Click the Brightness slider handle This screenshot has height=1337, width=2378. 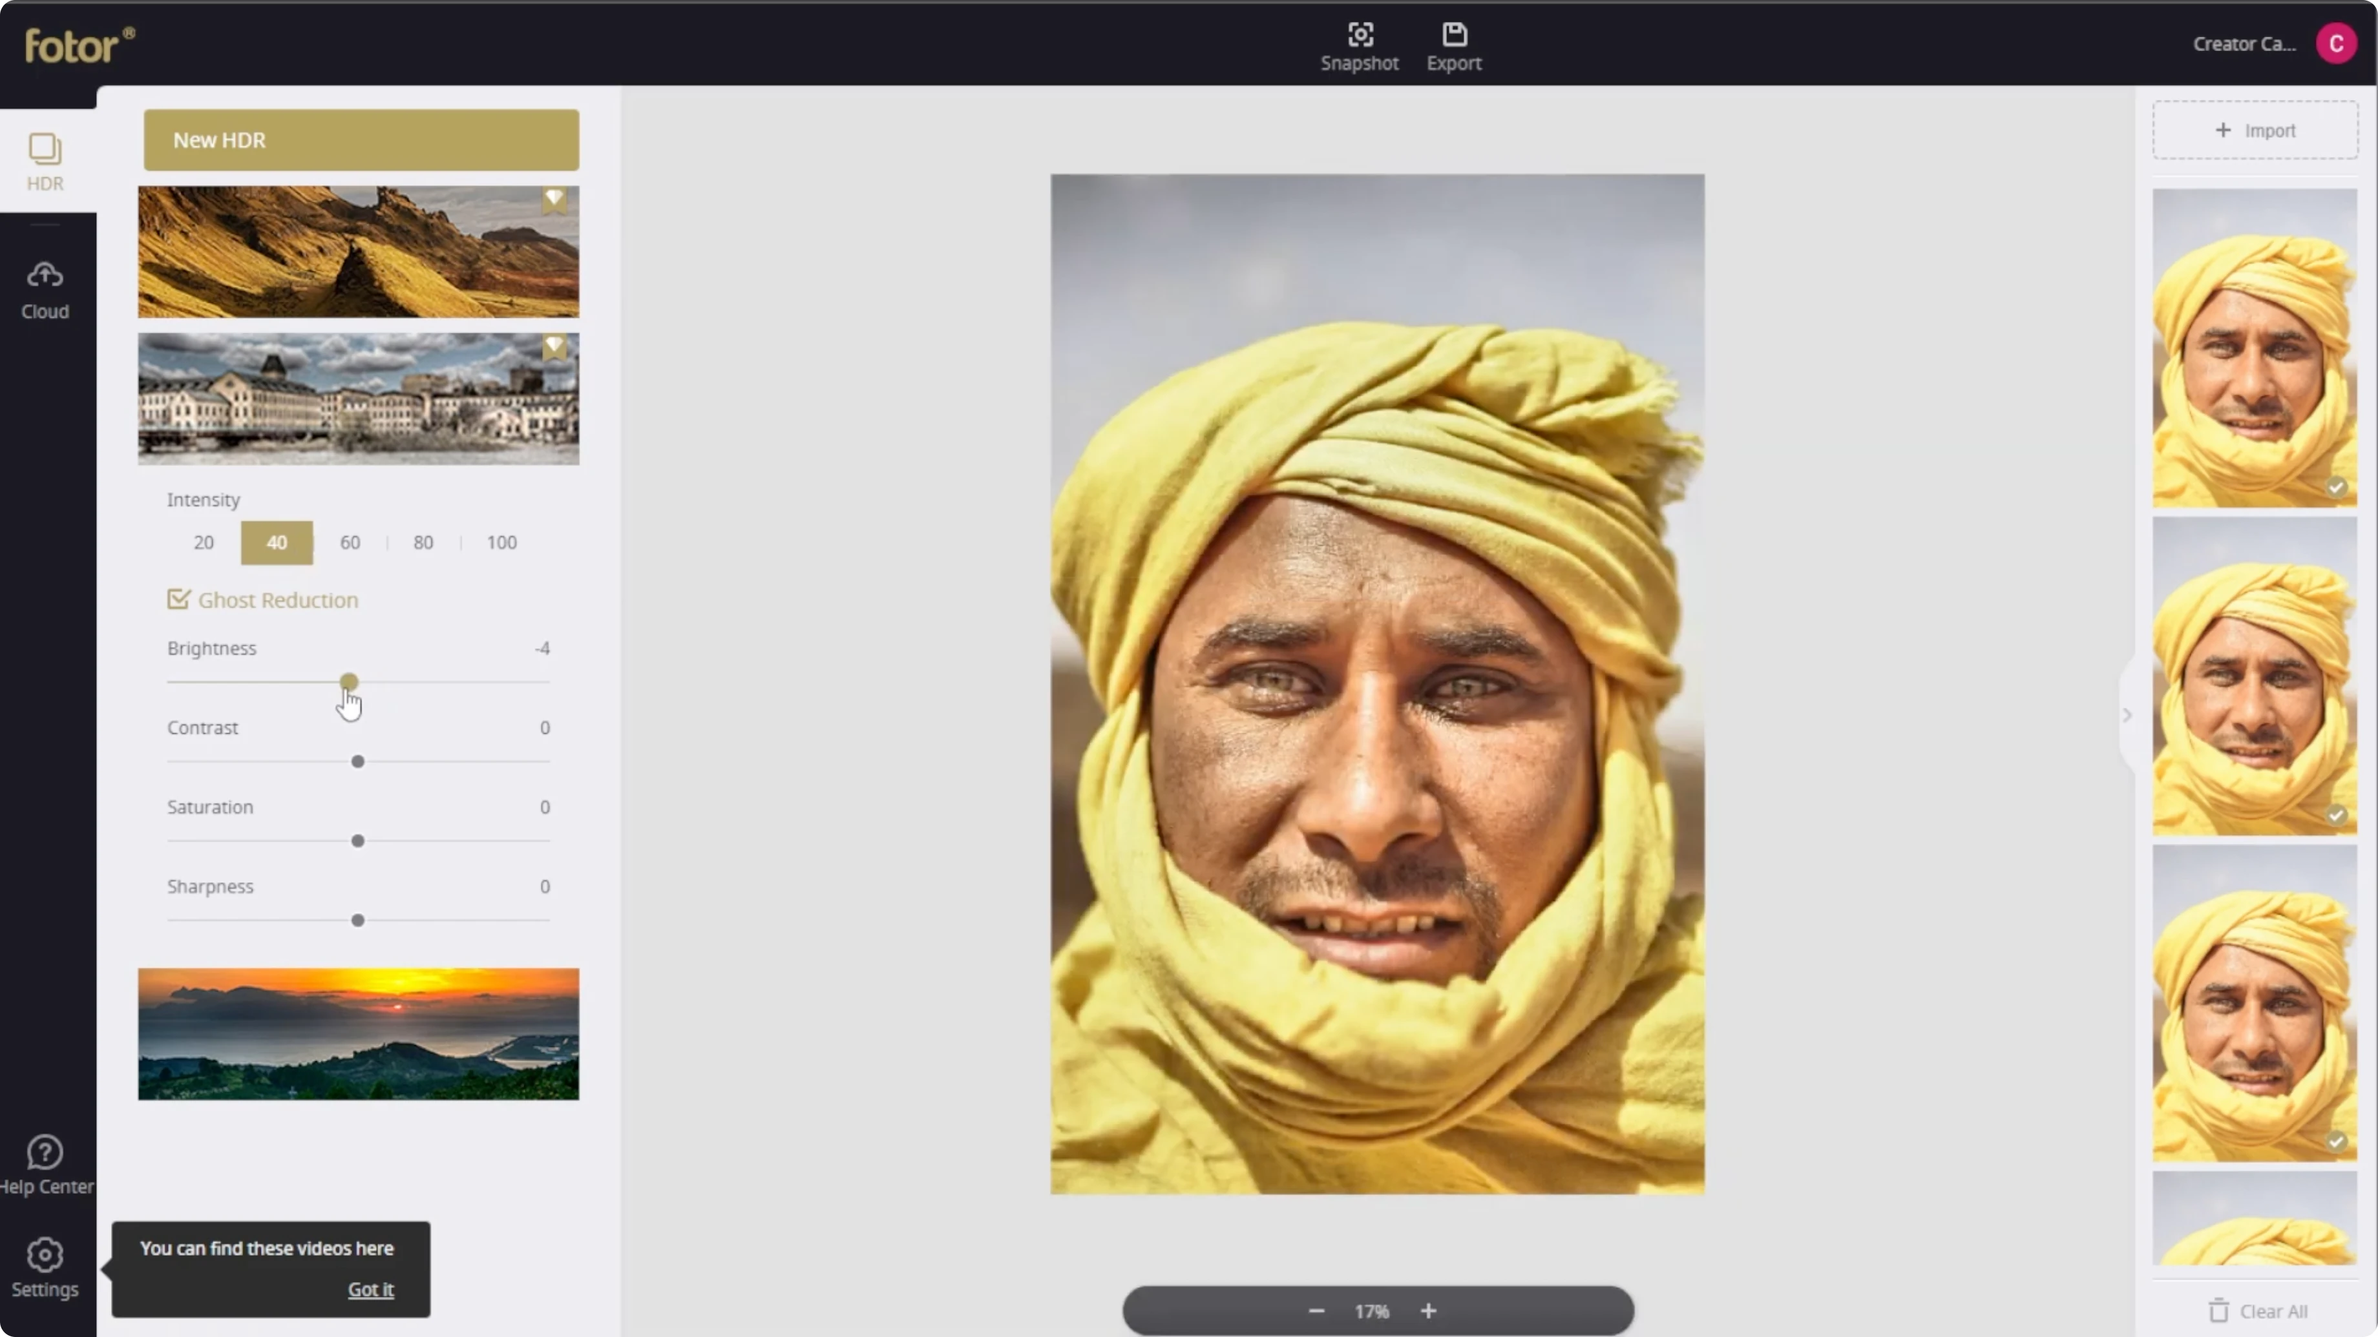[x=348, y=682]
